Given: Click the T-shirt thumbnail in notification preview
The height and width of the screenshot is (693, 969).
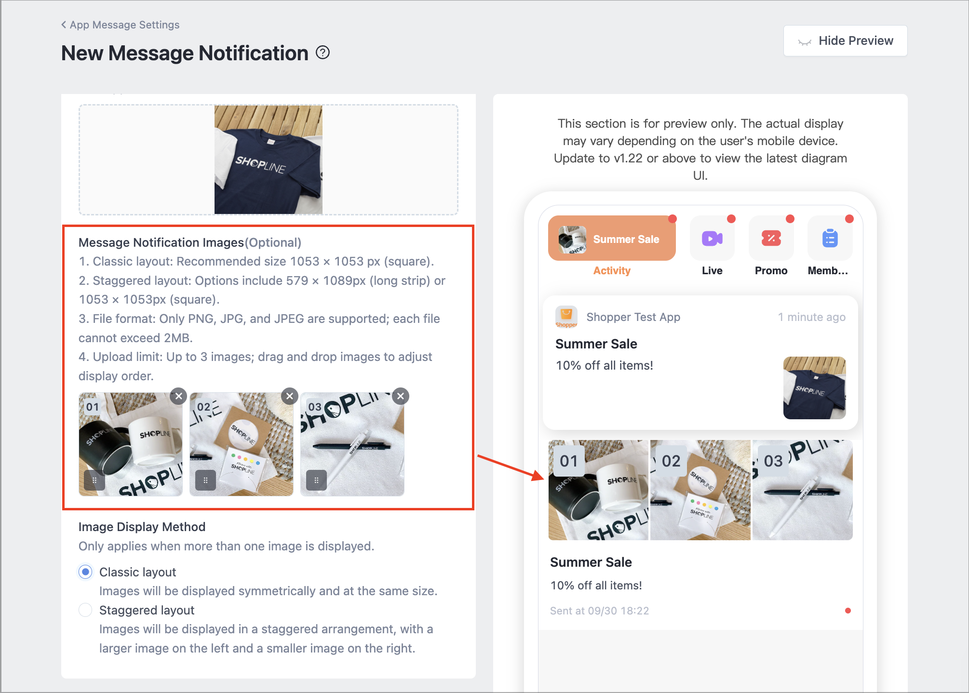Looking at the screenshot, I should coord(815,388).
